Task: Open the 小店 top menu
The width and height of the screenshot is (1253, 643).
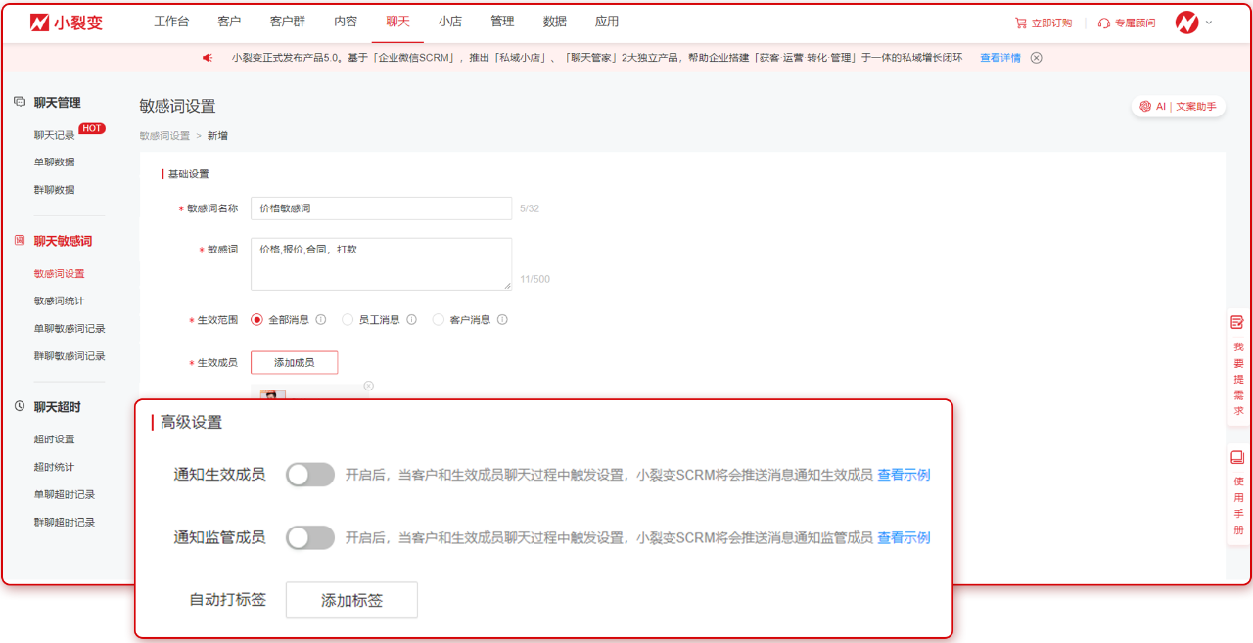Action: coord(450,22)
